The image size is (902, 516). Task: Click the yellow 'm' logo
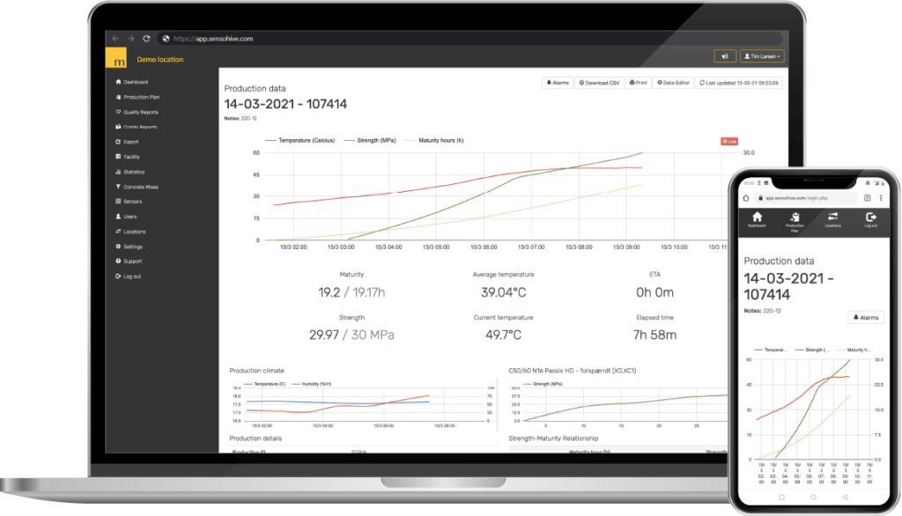(116, 59)
